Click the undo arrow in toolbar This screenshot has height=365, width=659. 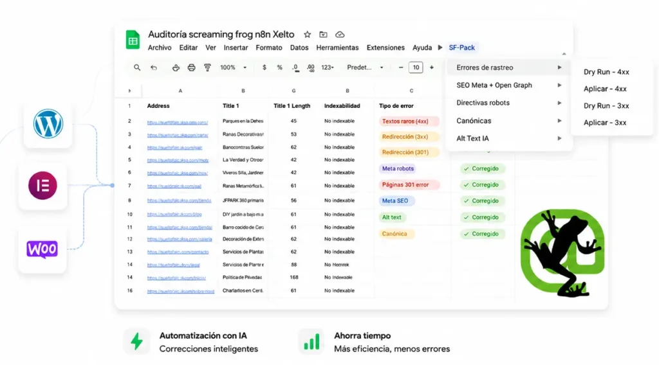[x=154, y=67]
